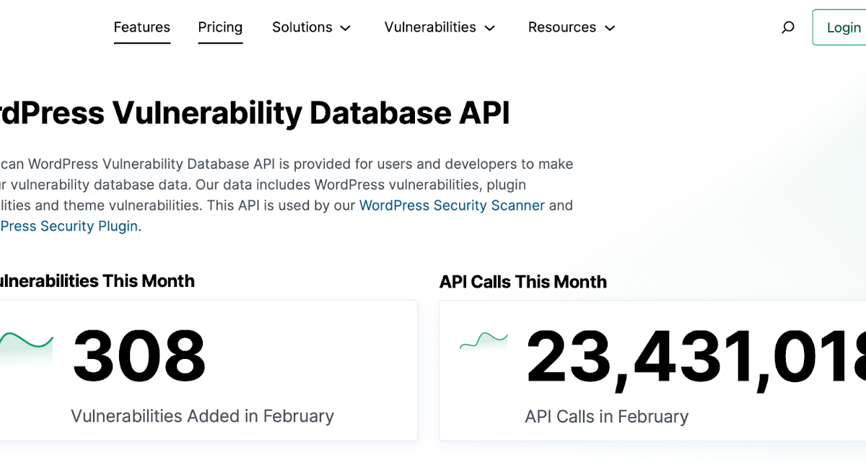Click 'API Calls in February' label
866x462 pixels.
click(x=606, y=417)
